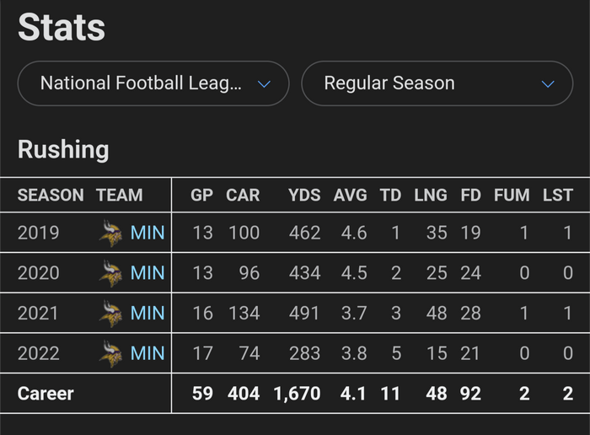590x435 pixels.
Task: Click the Vikings logo in the 2019 row
Action: 110,232
